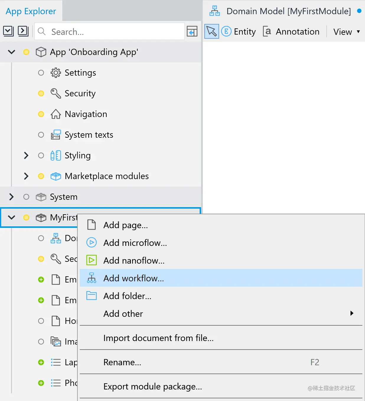Click the Entity tool icon
Image resolution: width=365 pixels, height=401 pixels.
(226, 31)
